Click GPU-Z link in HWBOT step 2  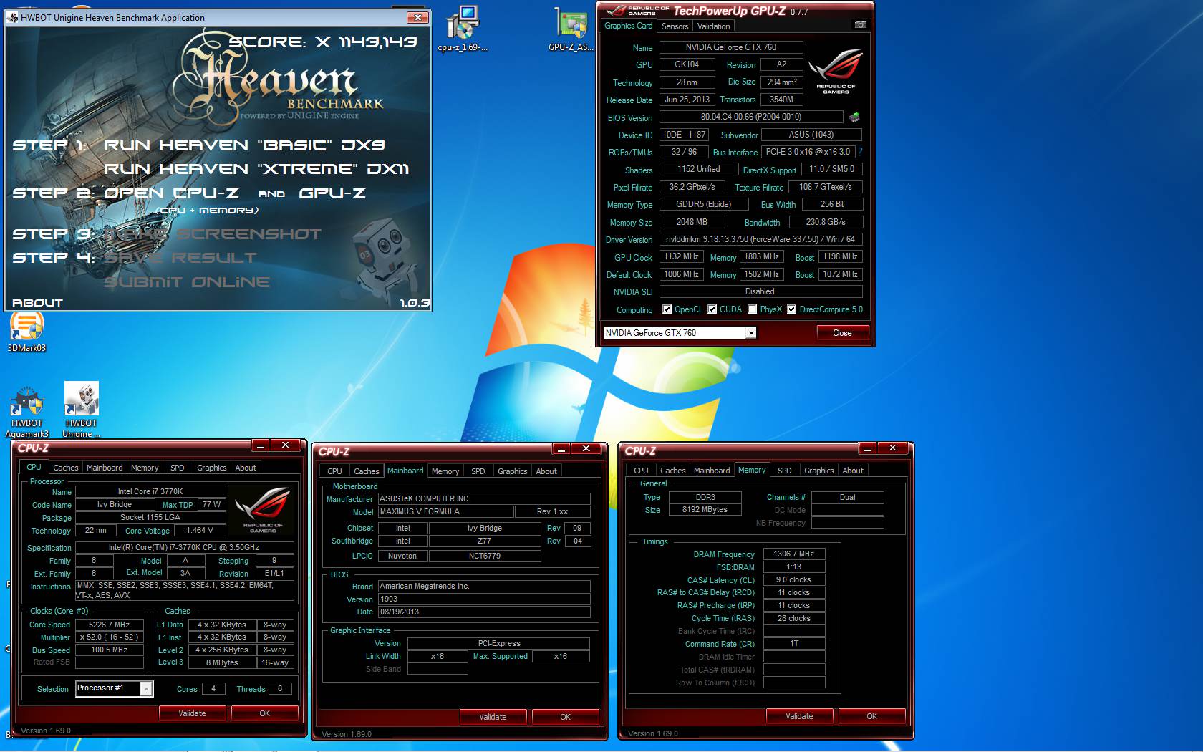tap(332, 193)
